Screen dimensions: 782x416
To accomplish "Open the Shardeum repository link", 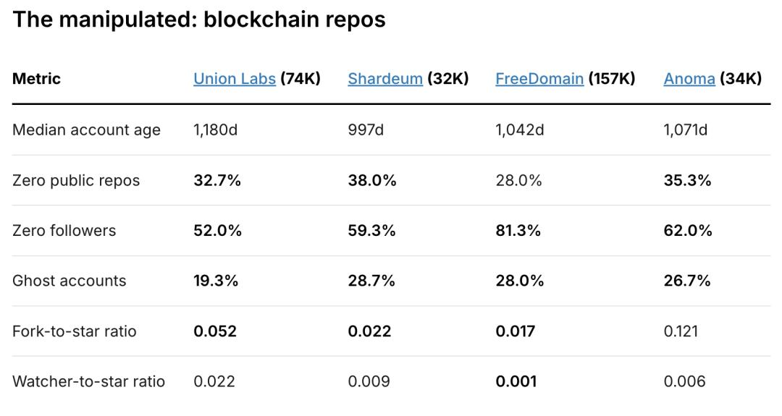I will [x=385, y=79].
